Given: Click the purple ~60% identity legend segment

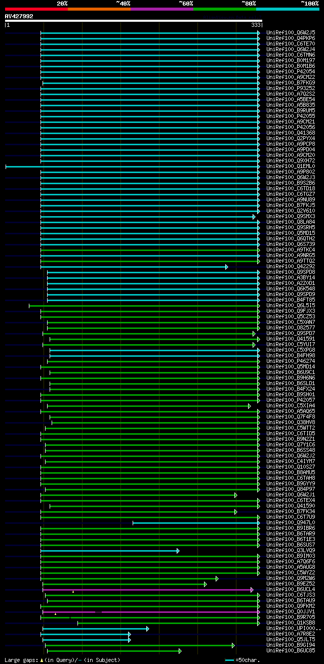Looking at the screenshot, I should (161, 9).
